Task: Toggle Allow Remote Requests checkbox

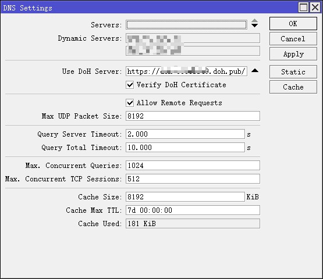Action: pyautogui.click(x=130, y=103)
